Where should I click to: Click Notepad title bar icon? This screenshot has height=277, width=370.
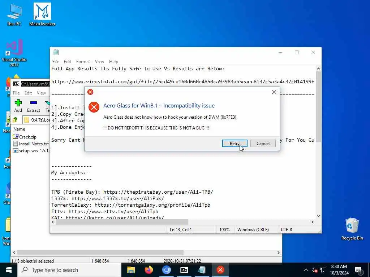coord(56,52)
